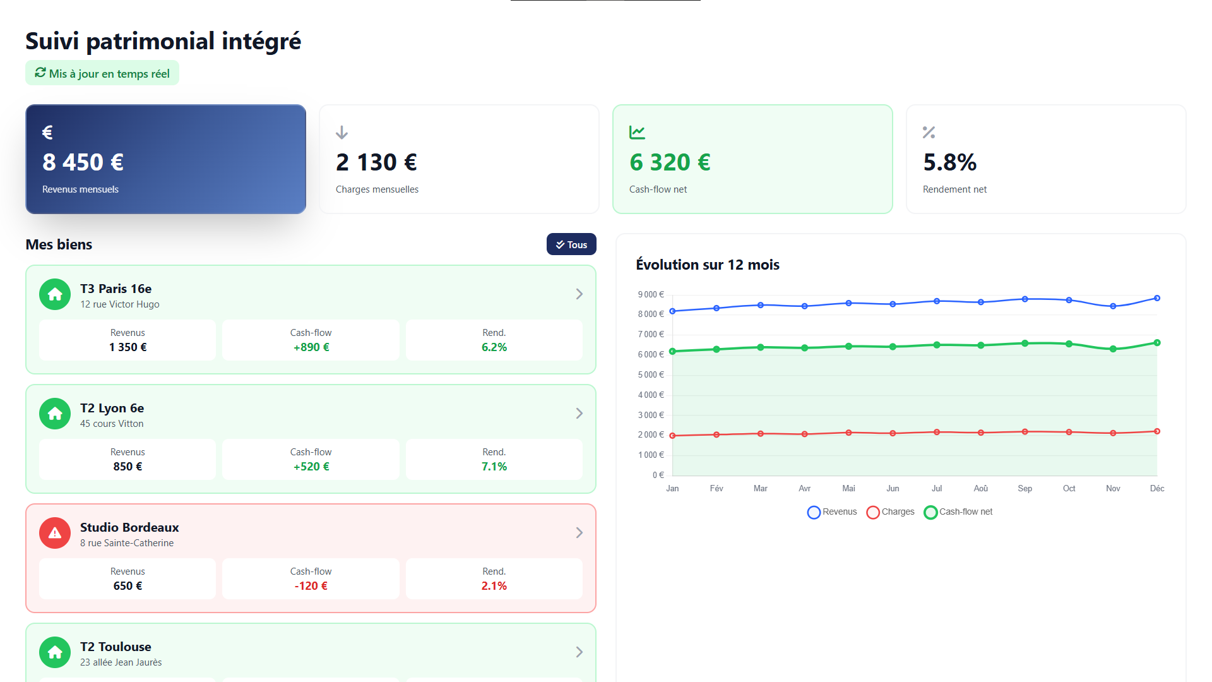Image resolution: width=1212 pixels, height=682 pixels.
Task: Click the Nov data point on Cash-flow line
Action: pyautogui.click(x=1113, y=349)
